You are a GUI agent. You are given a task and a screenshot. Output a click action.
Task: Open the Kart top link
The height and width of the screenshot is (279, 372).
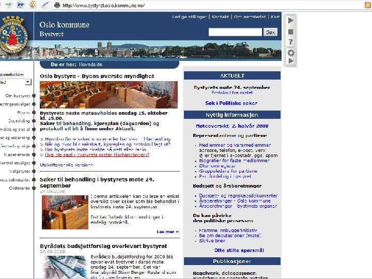point(275,17)
